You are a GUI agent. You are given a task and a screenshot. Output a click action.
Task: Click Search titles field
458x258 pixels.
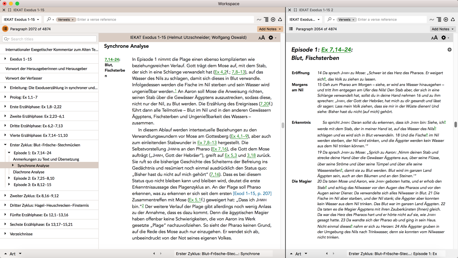point(49,39)
